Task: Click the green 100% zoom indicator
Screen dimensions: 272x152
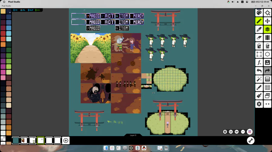Action: coord(37,10)
